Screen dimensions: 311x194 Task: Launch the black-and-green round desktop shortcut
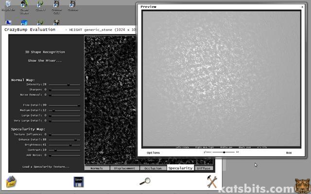click(24, 7)
